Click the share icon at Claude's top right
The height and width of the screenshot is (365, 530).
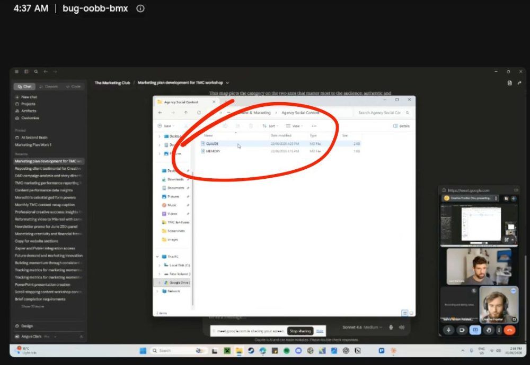point(519,83)
